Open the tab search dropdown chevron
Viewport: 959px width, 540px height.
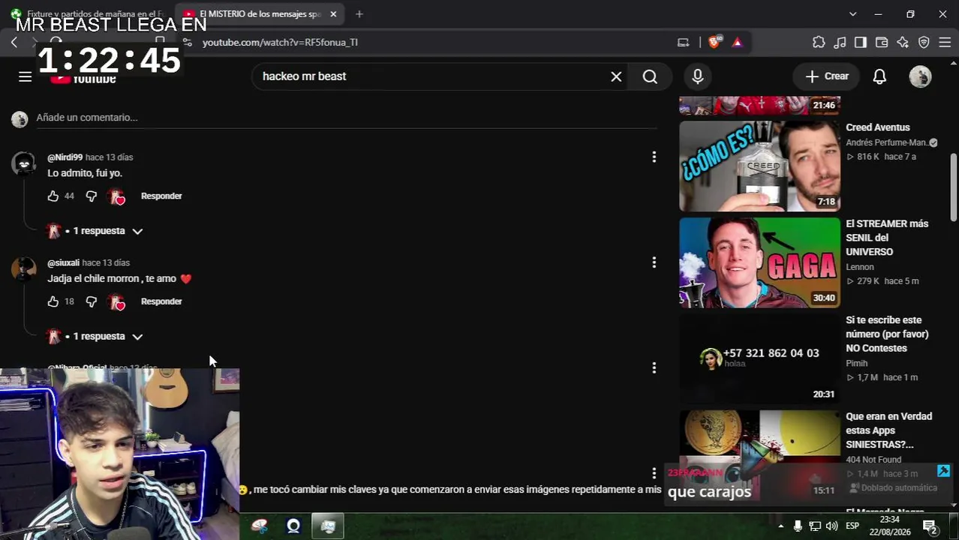[x=852, y=14]
